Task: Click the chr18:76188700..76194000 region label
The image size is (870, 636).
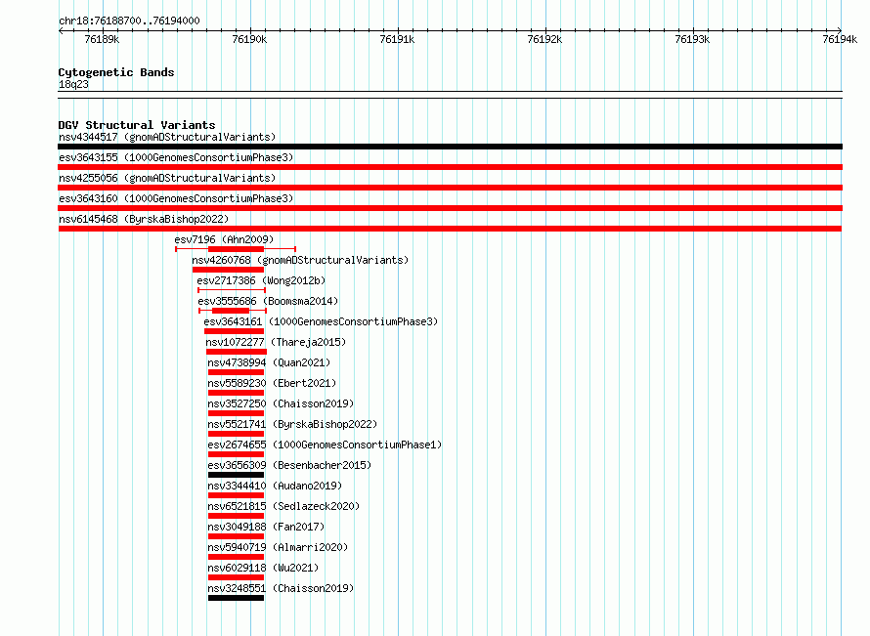Action: click(129, 21)
